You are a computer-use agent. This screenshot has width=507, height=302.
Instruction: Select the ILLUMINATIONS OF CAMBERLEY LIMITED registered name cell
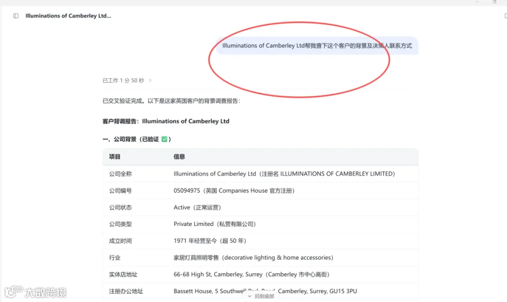pos(284,174)
